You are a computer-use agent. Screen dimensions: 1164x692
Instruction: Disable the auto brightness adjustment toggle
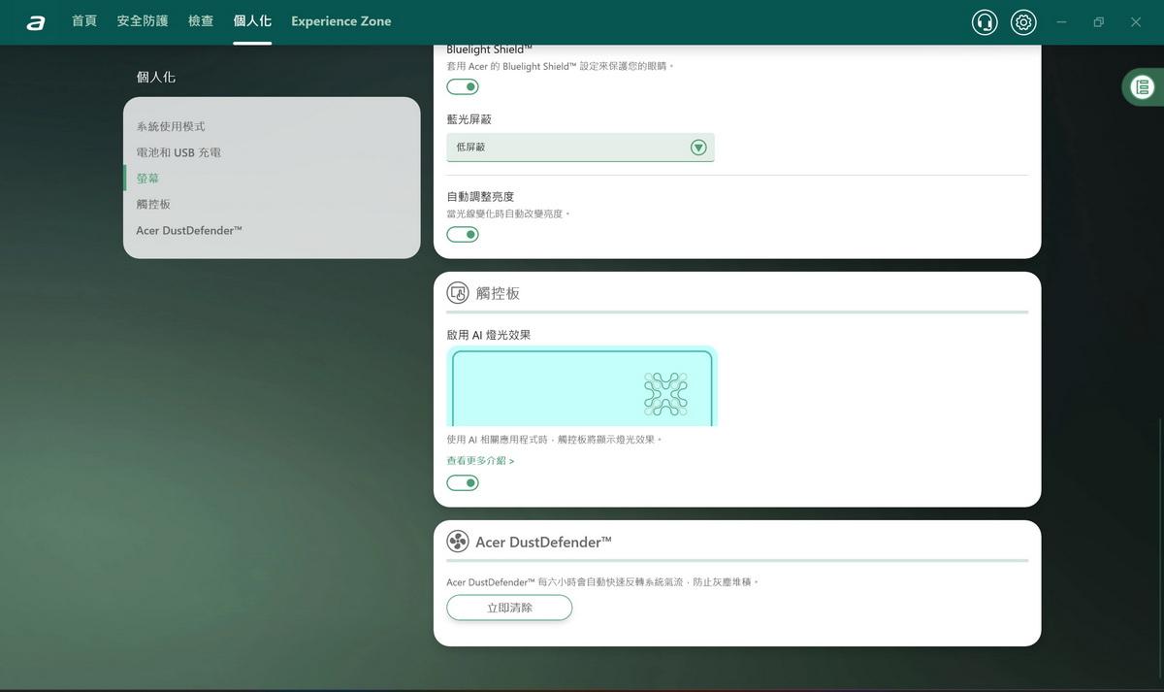click(463, 234)
